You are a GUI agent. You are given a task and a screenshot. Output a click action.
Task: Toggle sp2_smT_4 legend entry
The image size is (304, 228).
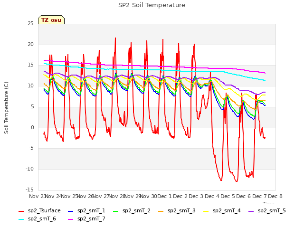[222, 211]
